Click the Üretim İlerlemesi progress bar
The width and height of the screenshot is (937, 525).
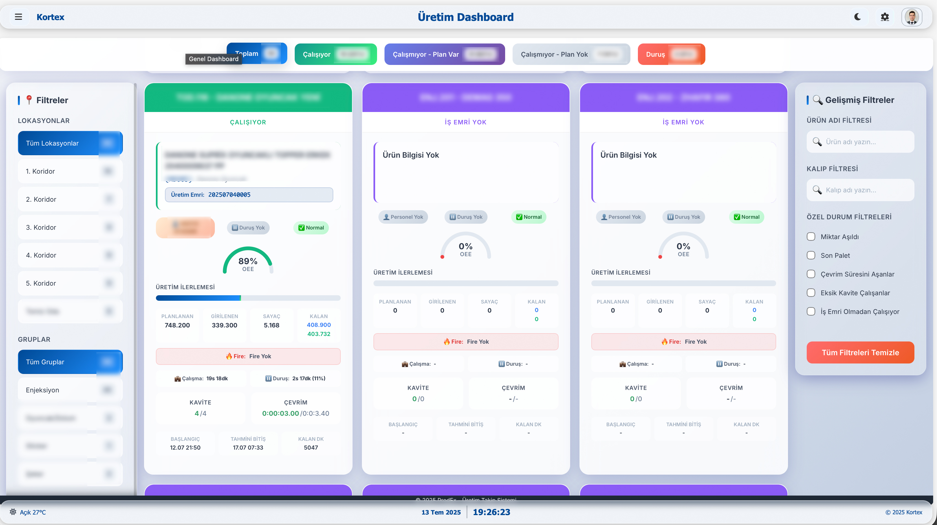click(x=248, y=298)
